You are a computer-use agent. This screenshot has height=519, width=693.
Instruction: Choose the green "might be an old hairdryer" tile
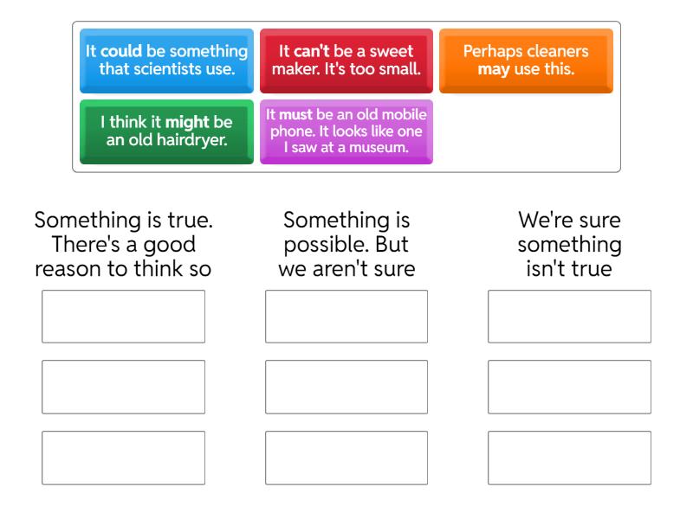[x=166, y=131]
